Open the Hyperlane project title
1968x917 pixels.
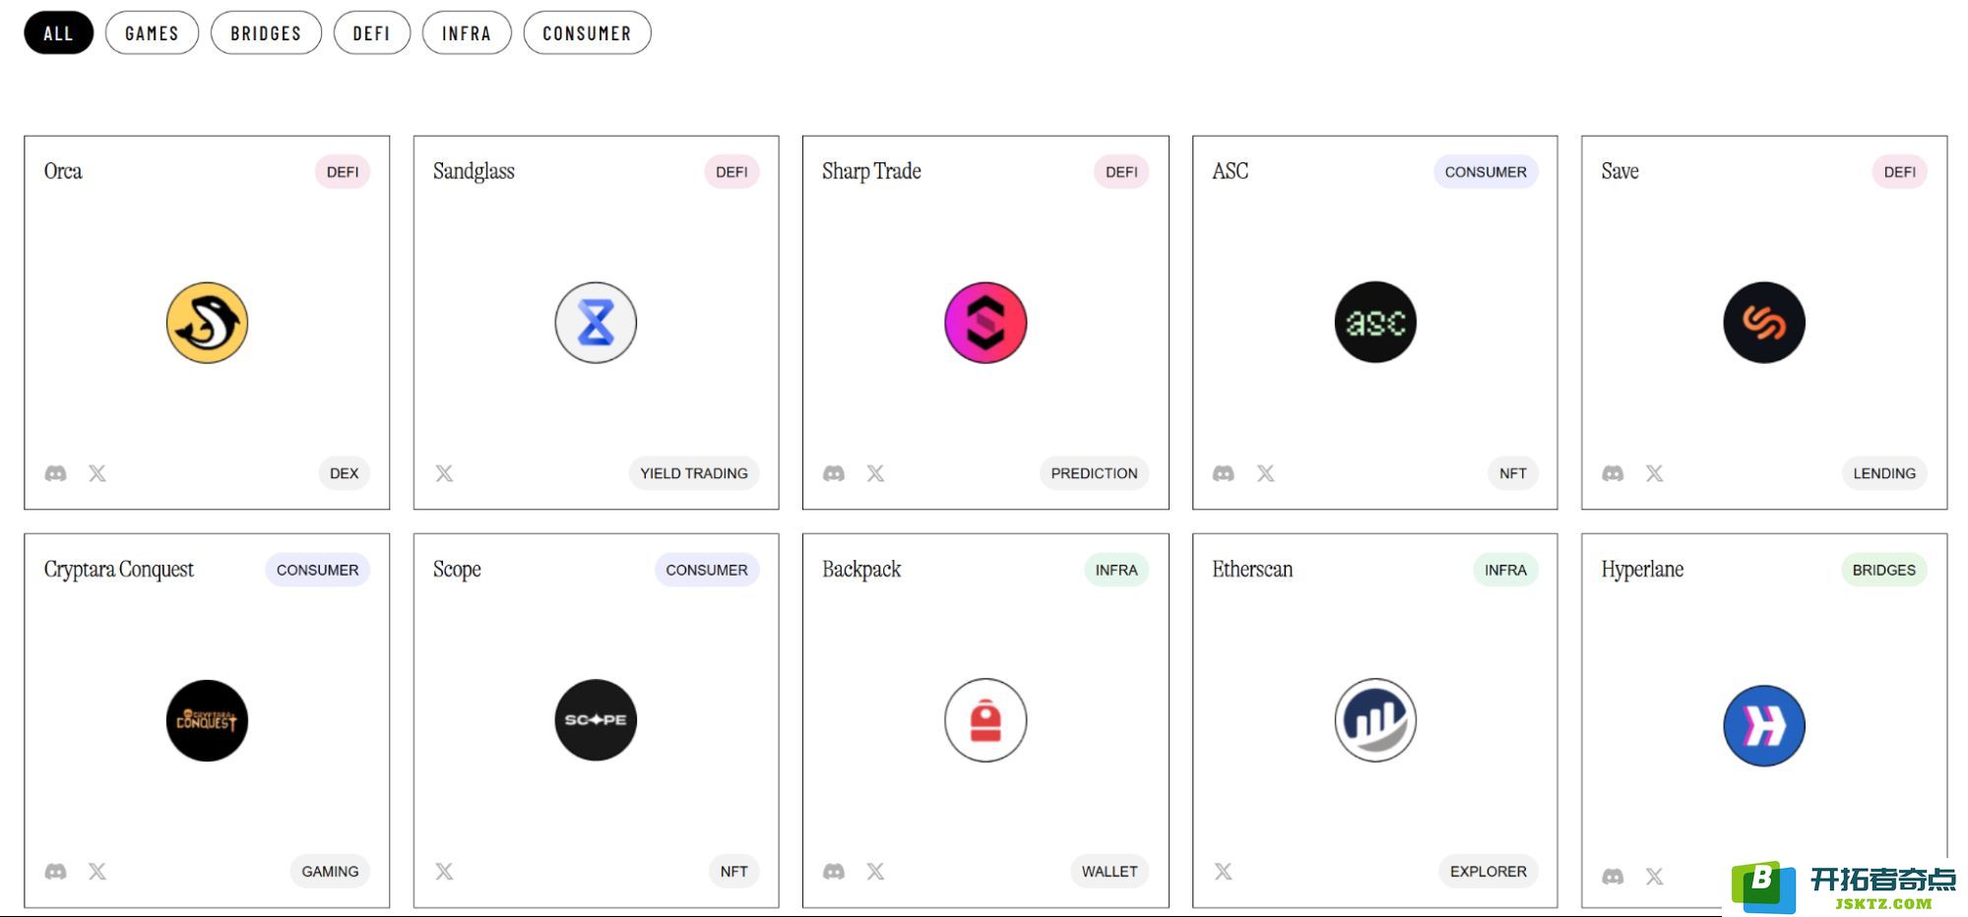click(x=1642, y=570)
